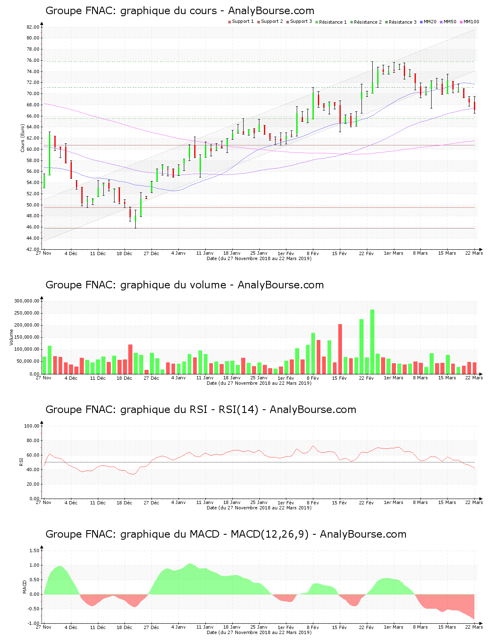Click the '42.00' price axis value

click(33, 249)
